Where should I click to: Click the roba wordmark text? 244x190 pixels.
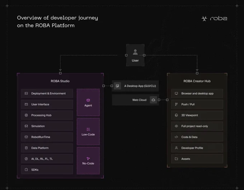219,19
